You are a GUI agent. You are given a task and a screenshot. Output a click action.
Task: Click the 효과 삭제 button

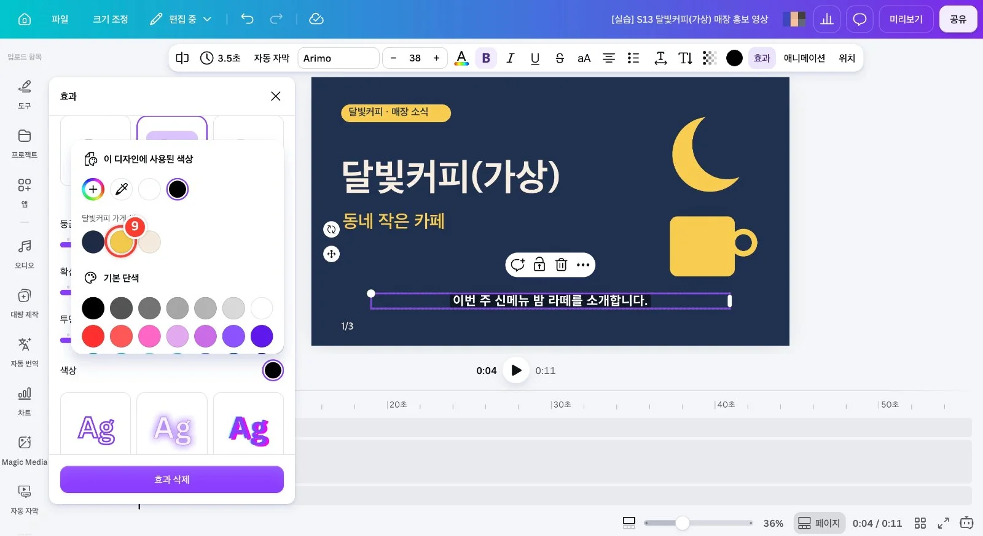(x=172, y=479)
